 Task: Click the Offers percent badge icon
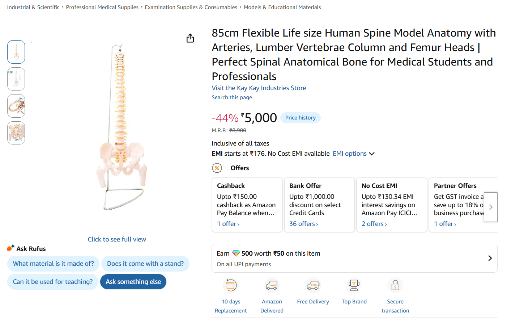click(x=217, y=168)
